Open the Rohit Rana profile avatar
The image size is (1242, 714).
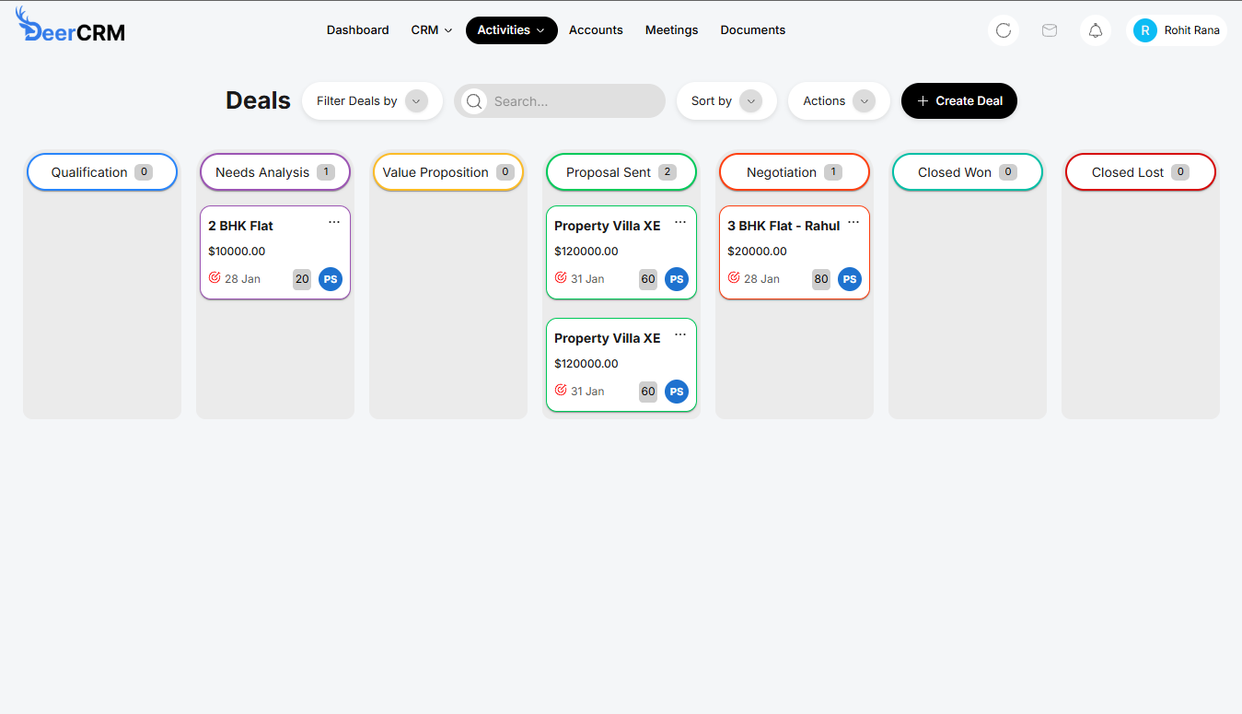click(x=1144, y=30)
